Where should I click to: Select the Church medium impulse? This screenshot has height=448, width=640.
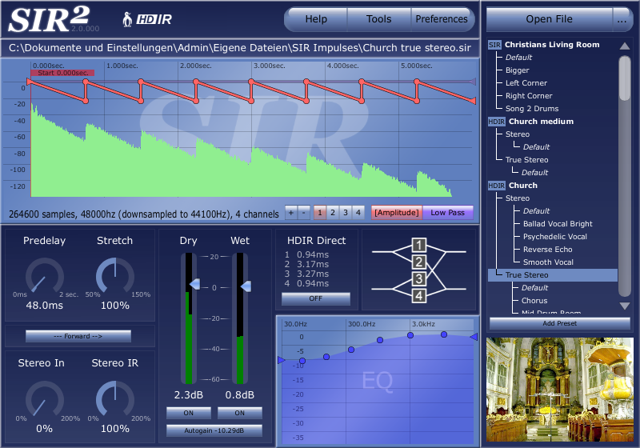click(541, 122)
